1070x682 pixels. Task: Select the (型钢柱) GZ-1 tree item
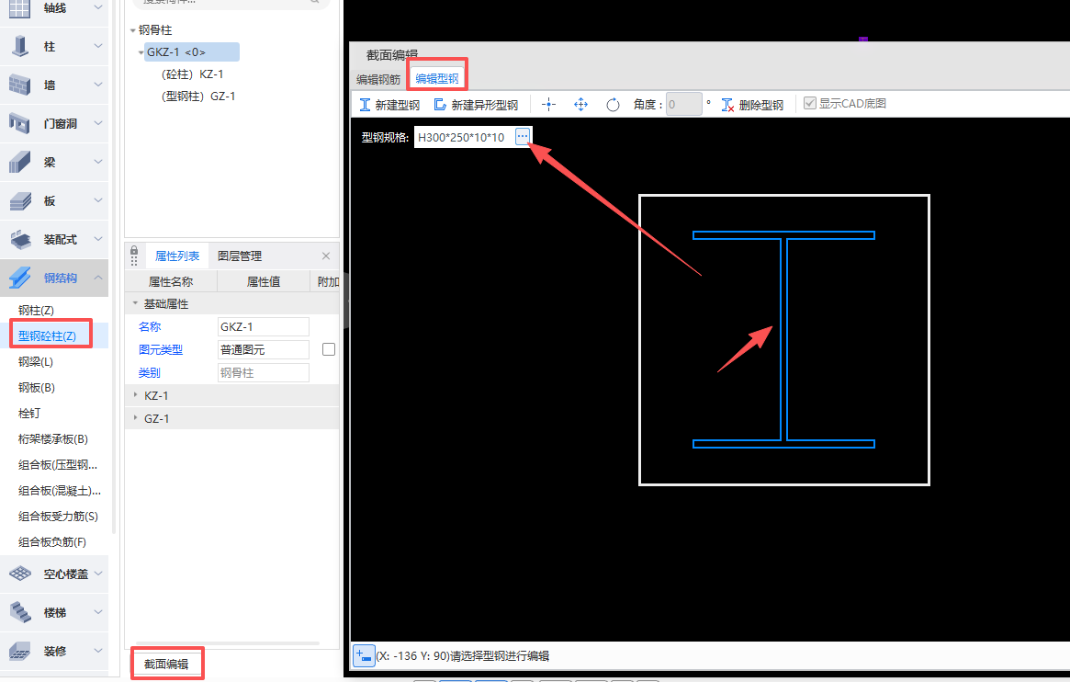click(x=197, y=97)
